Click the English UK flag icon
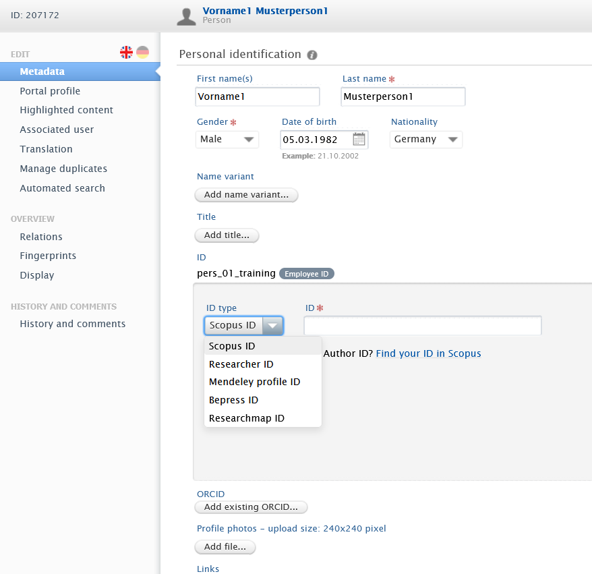Viewport: 592px width, 574px height. [126, 52]
